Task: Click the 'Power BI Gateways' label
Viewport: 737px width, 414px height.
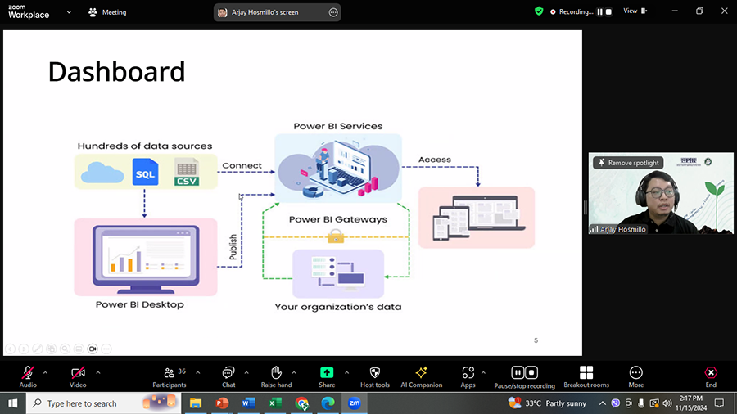Action: [x=338, y=219]
